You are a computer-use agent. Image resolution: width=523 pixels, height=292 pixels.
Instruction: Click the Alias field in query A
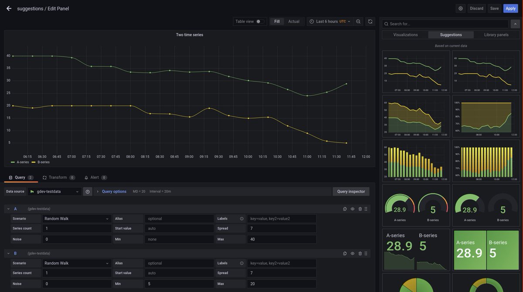click(179, 219)
